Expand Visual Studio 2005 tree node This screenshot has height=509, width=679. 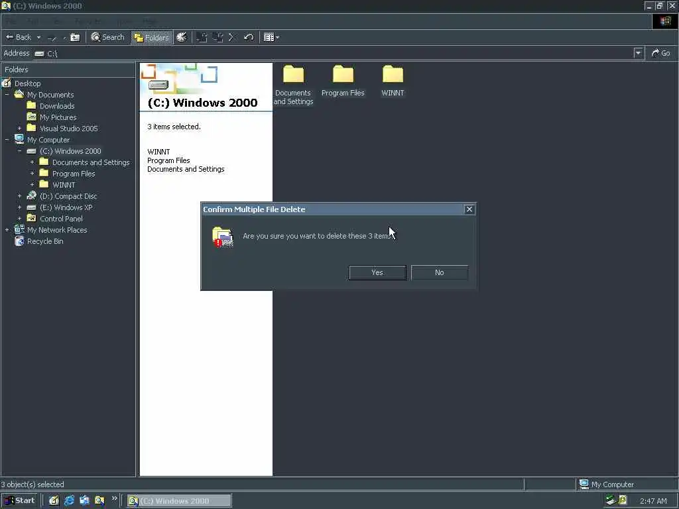coord(19,129)
